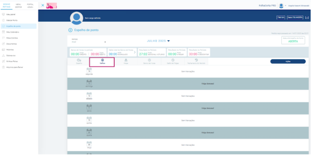Select the day 12 sábado calendar icon

[x=89, y=95]
